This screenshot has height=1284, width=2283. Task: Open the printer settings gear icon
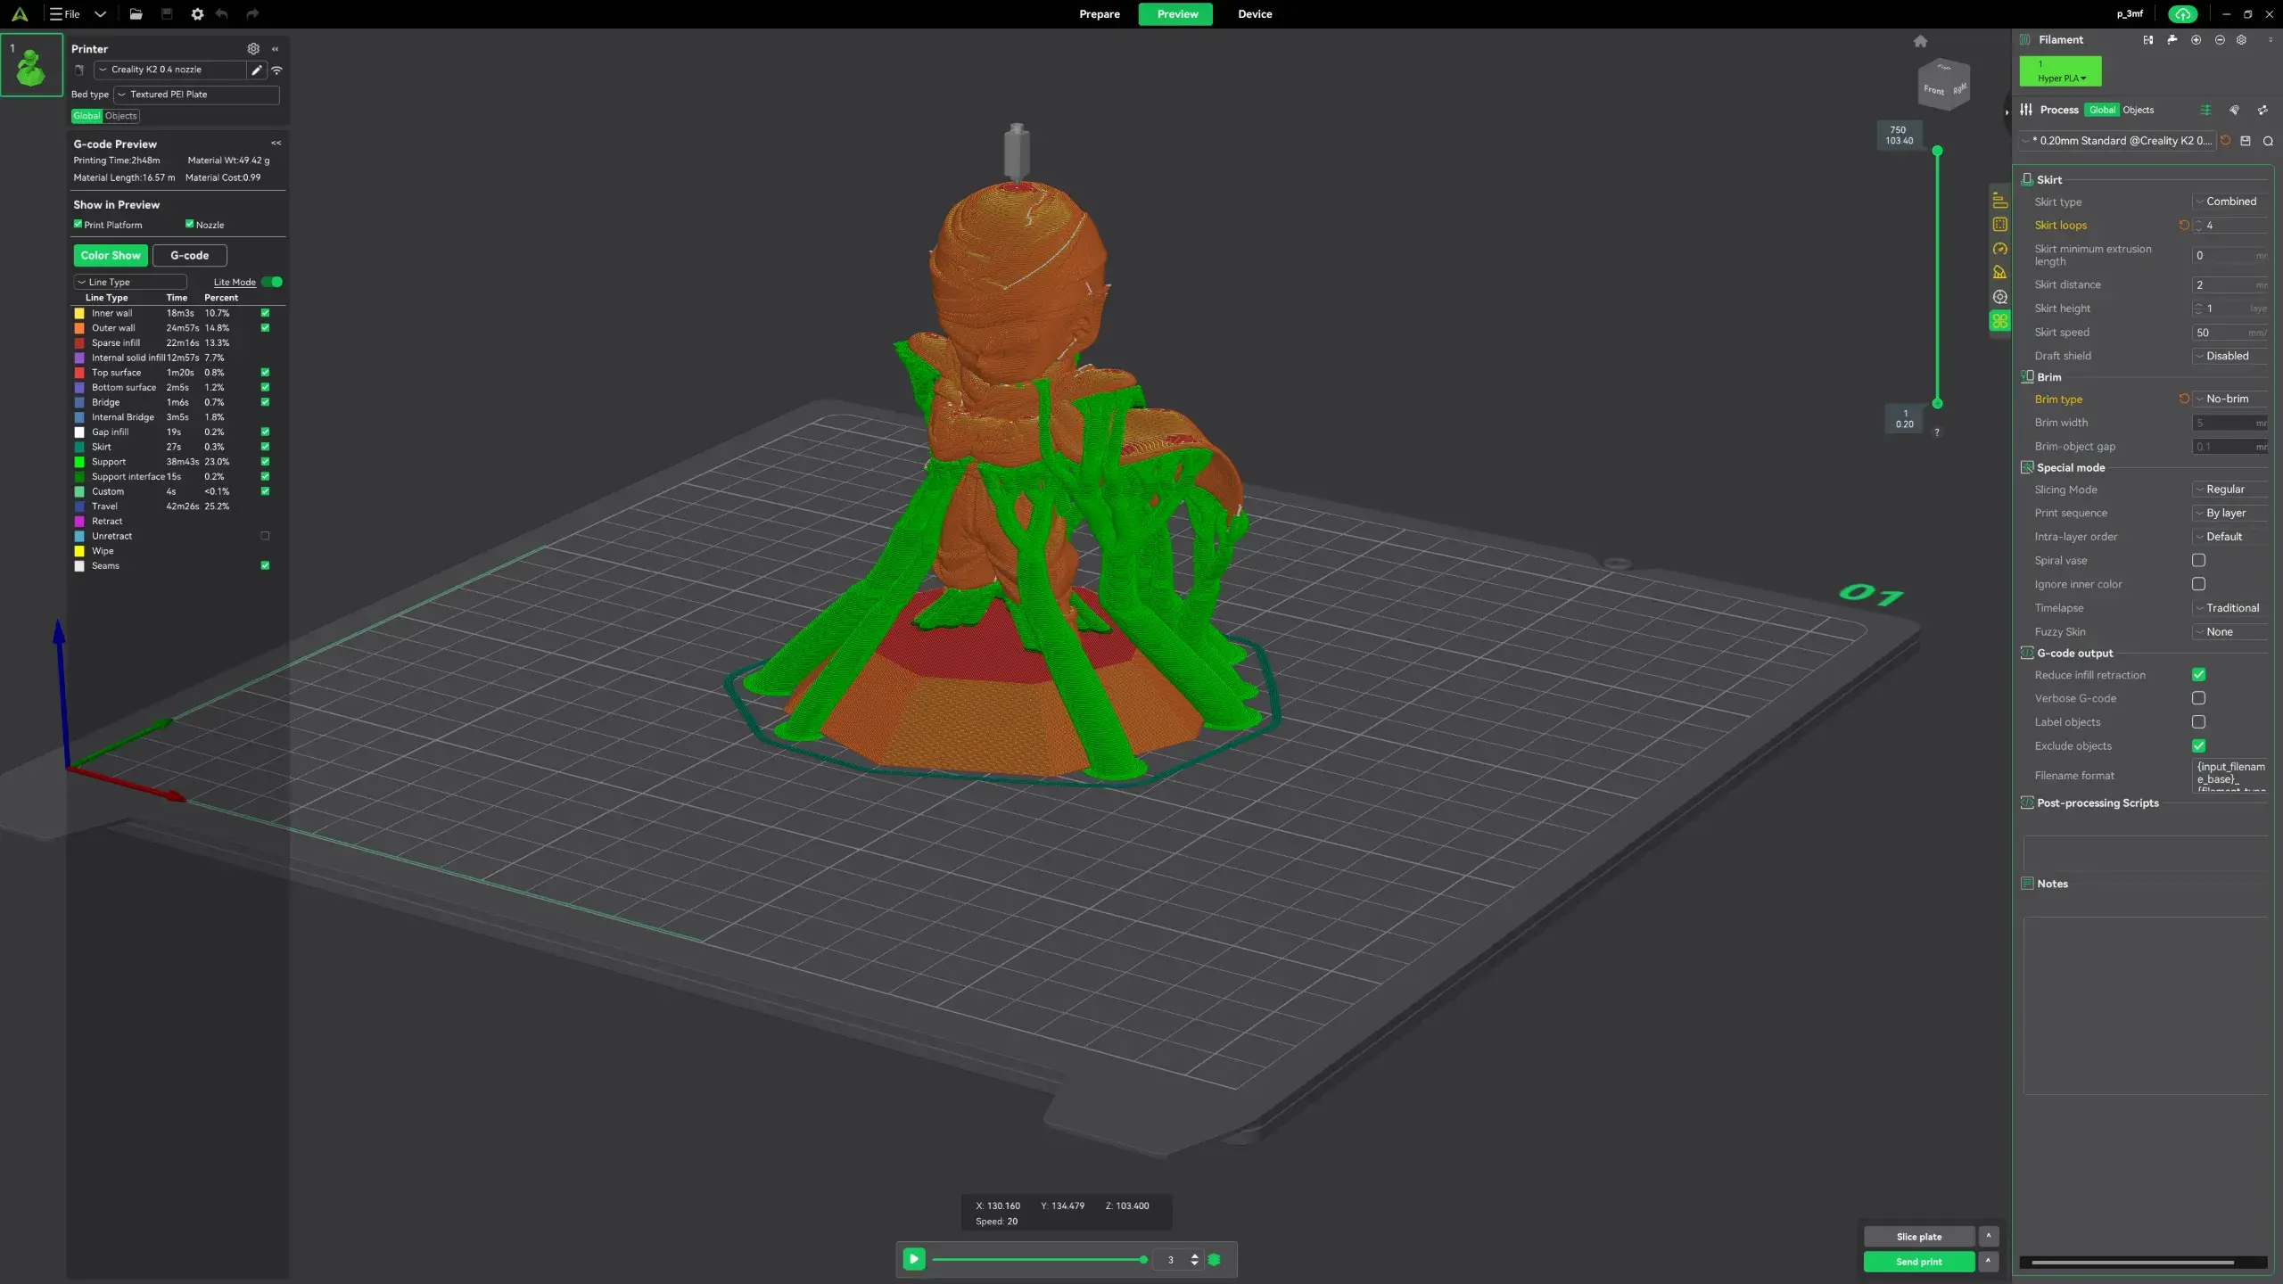coord(253,48)
